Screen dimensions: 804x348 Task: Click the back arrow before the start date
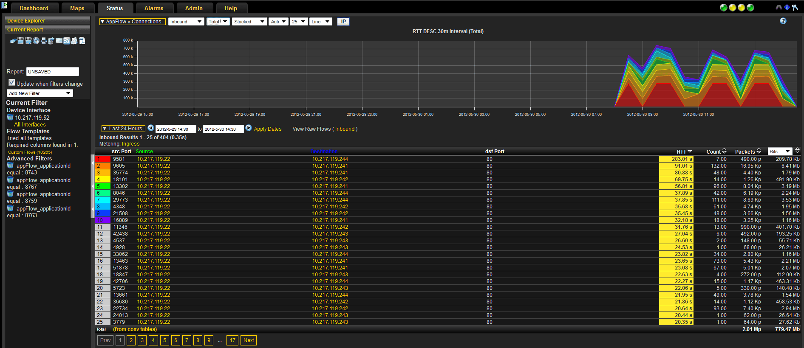pyautogui.click(x=150, y=128)
